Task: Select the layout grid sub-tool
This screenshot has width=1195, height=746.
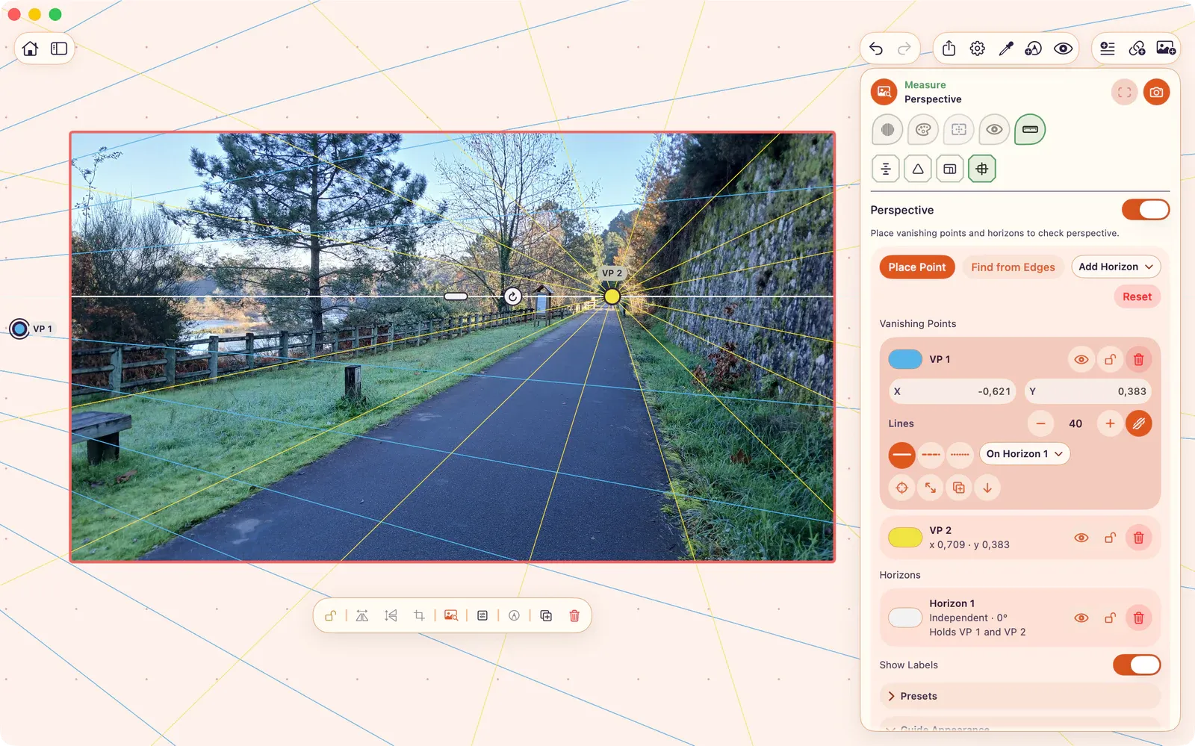Action: (950, 169)
